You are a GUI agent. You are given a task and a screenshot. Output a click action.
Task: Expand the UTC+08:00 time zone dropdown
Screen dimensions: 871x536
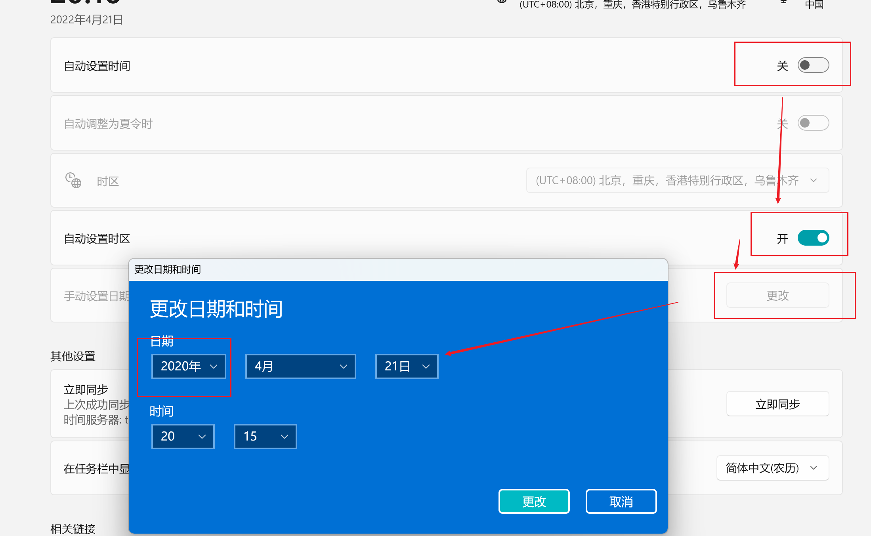click(677, 181)
